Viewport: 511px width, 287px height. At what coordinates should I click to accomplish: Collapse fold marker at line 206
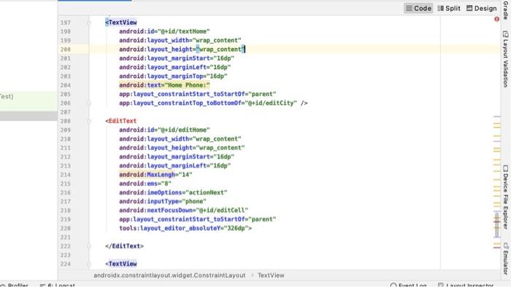[x=88, y=103]
